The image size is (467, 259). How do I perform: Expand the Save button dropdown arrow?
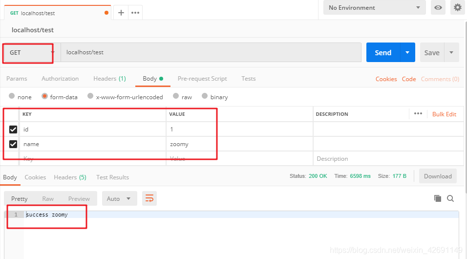point(451,52)
